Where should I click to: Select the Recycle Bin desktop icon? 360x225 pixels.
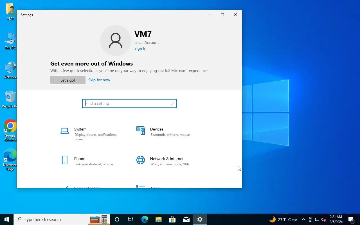coord(10,100)
